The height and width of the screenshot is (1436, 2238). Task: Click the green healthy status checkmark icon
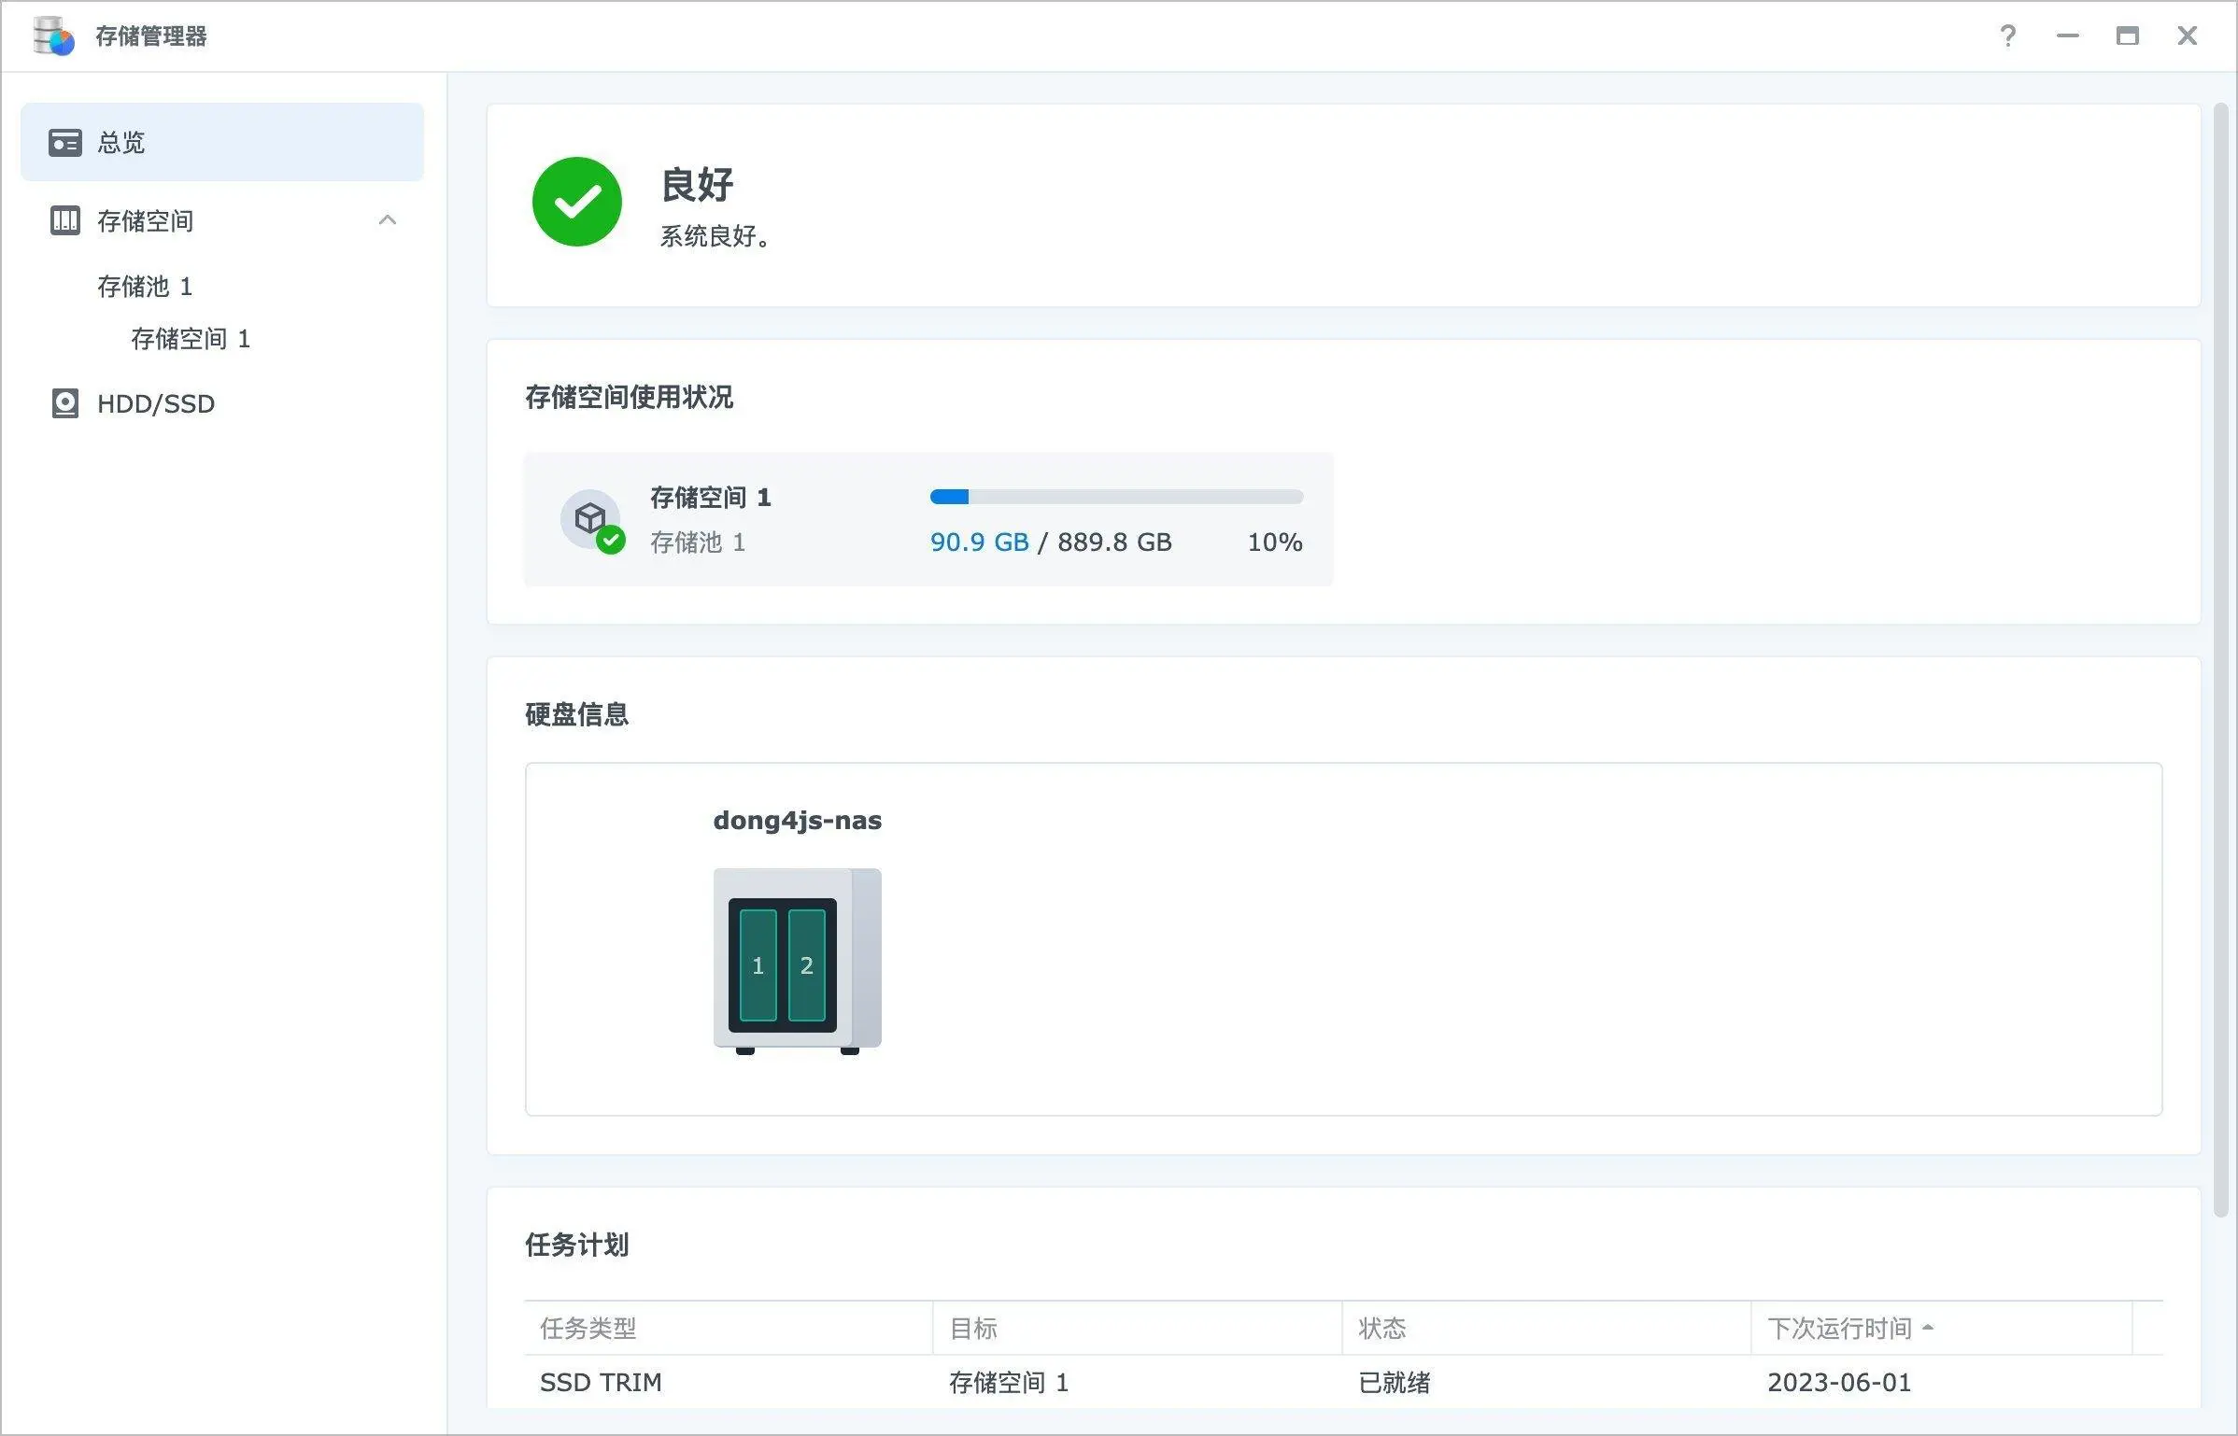(x=577, y=202)
